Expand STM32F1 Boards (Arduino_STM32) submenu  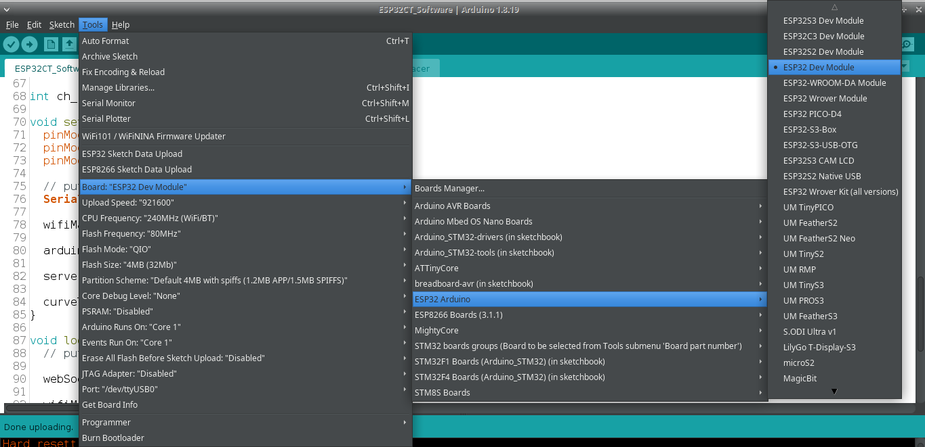tap(589, 361)
